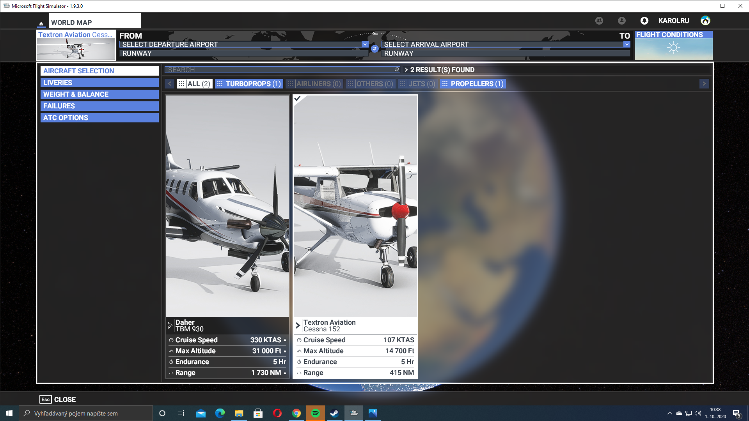The image size is (749, 421).
Task: Open the network tray icon
Action: tap(689, 413)
